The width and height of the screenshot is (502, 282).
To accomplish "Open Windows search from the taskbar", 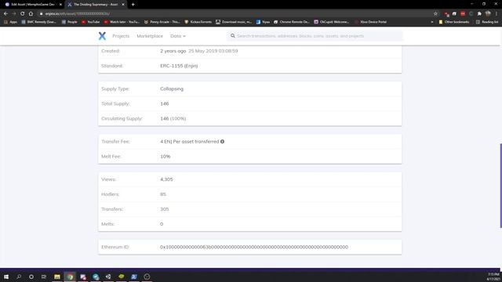I will point(19,277).
